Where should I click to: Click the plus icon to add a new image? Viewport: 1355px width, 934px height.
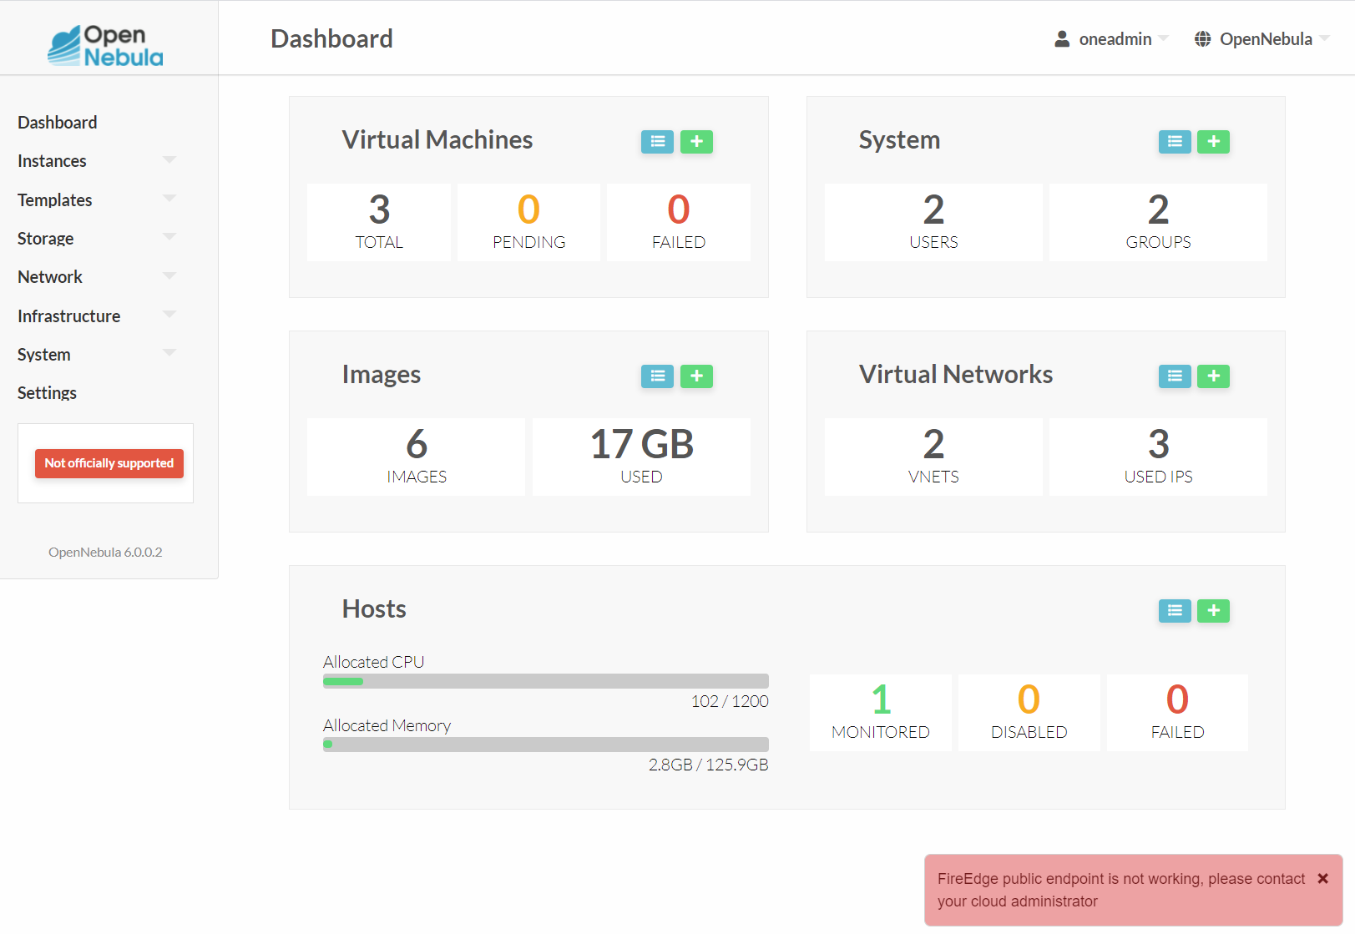point(697,376)
